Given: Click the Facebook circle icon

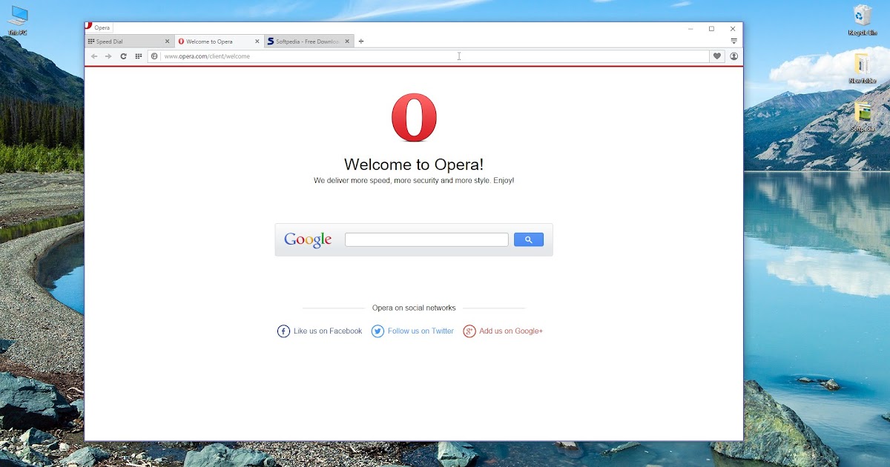Looking at the screenshot, I should [283, 331].
